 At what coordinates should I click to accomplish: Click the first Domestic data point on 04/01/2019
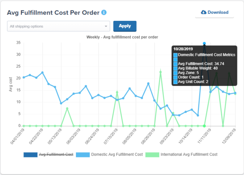24,77
